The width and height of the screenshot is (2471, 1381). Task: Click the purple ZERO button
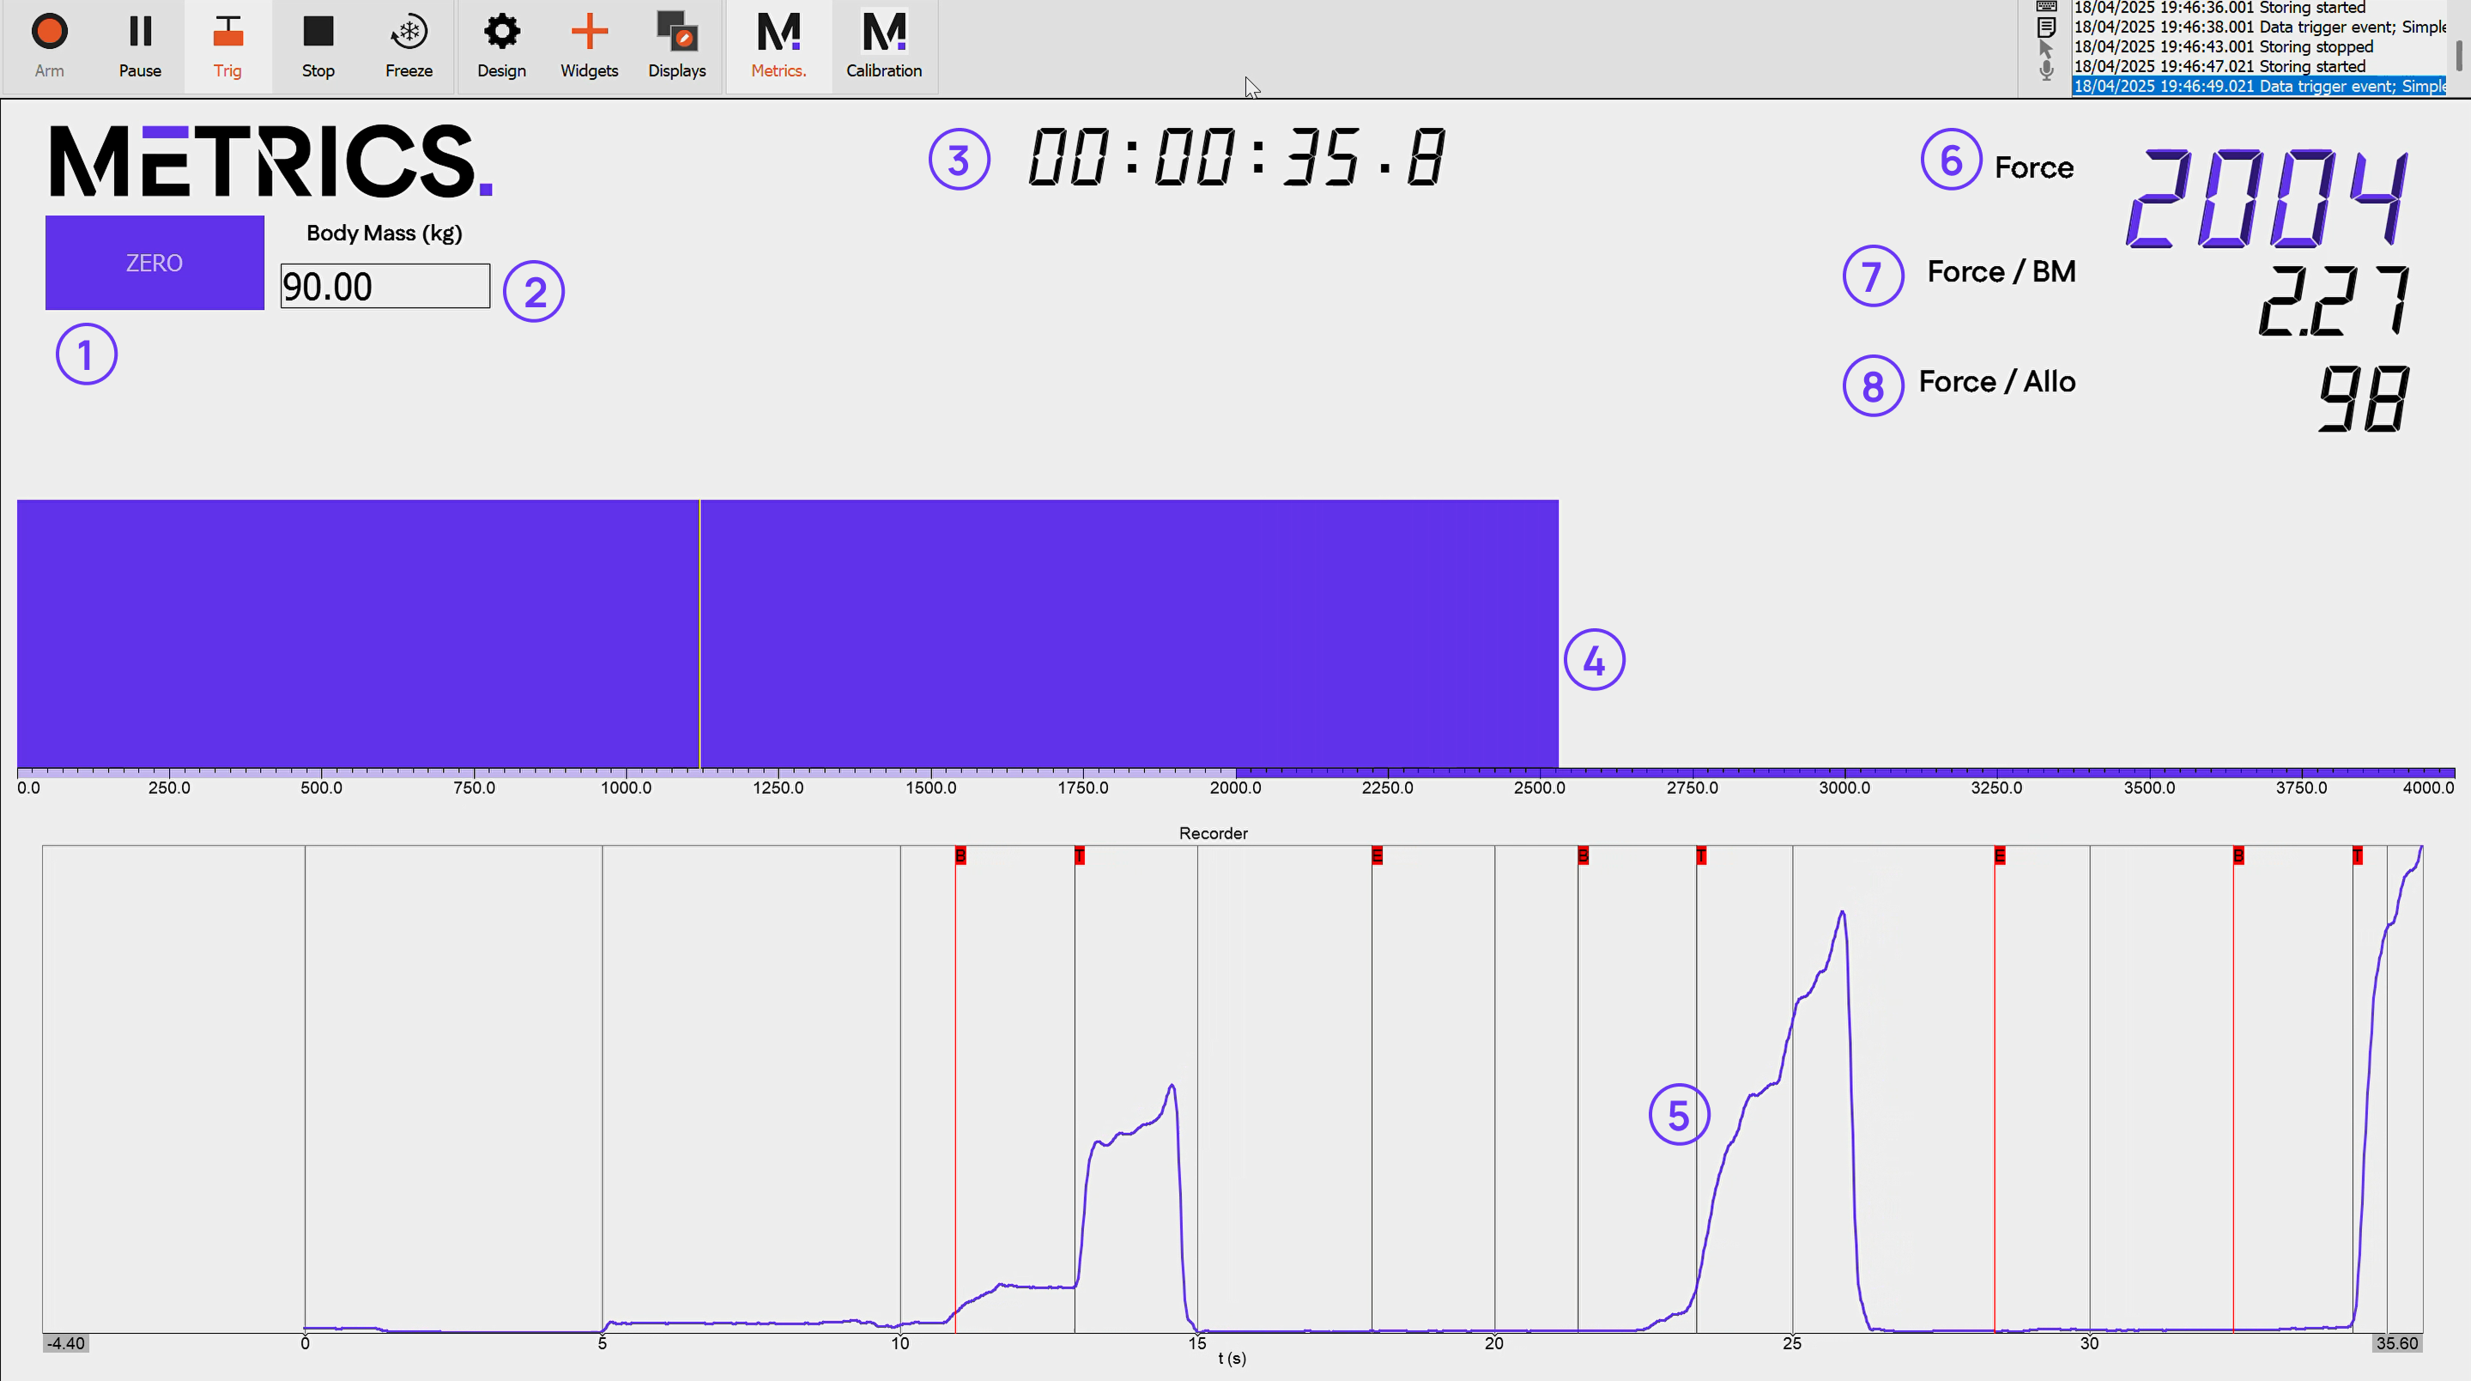pos(154,263)
